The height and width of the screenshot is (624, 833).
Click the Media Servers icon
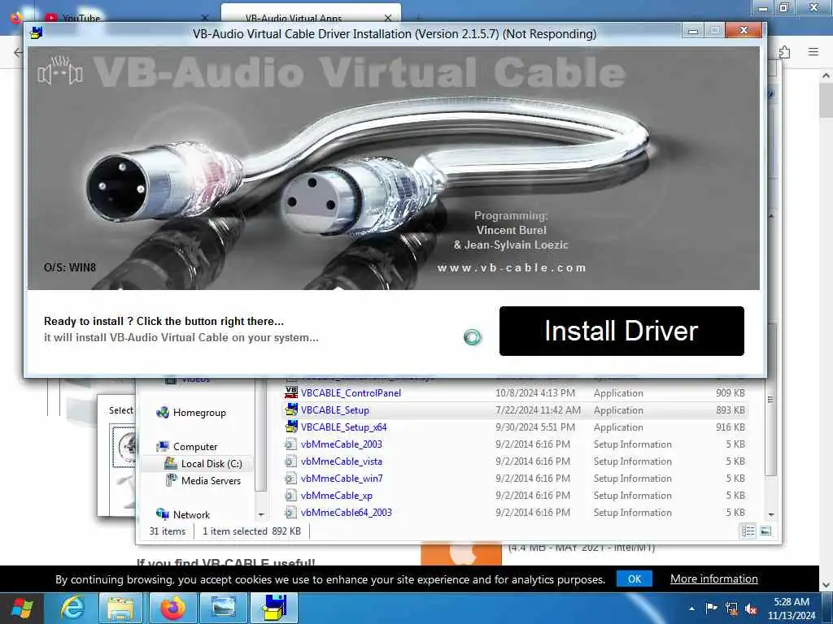coord(171,480)
